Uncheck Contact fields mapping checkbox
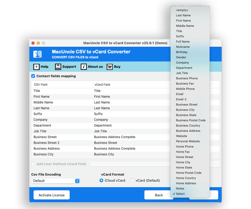This screenshot has height=209, width=251. [x=33, y=76]
